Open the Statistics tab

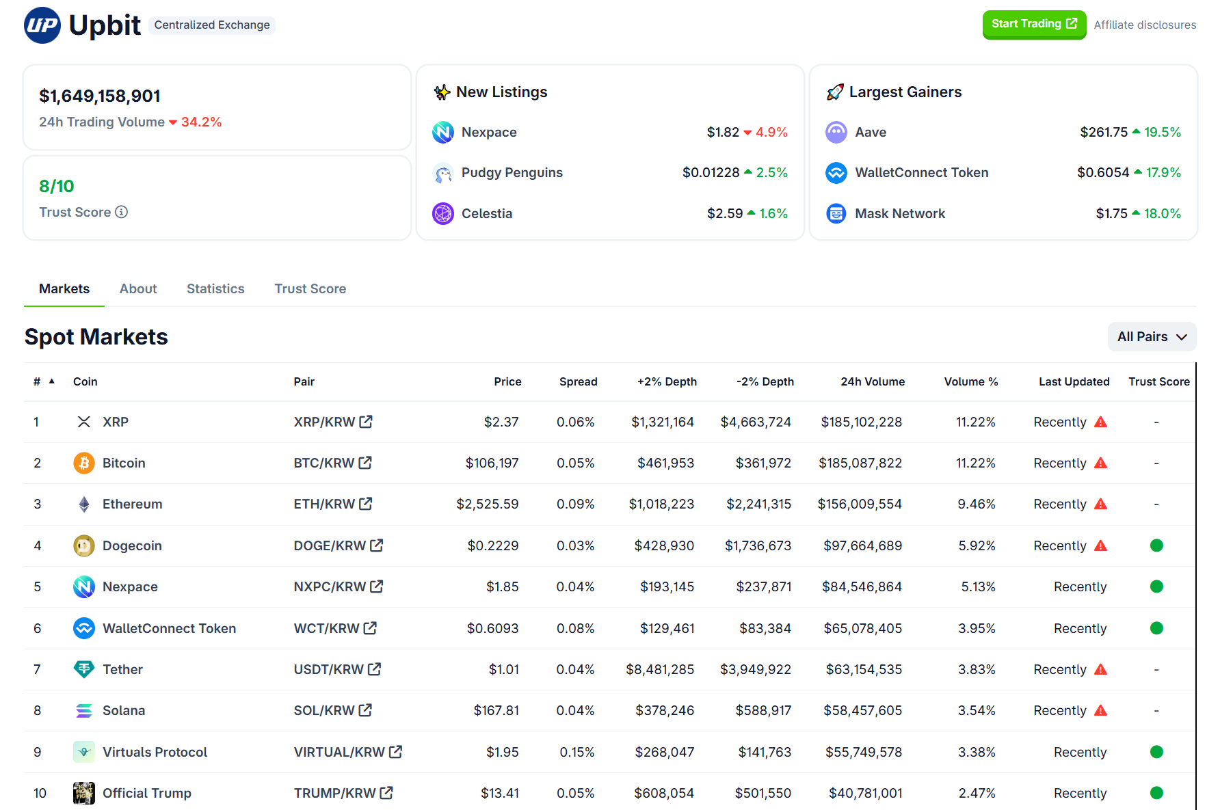click(215, 288)
